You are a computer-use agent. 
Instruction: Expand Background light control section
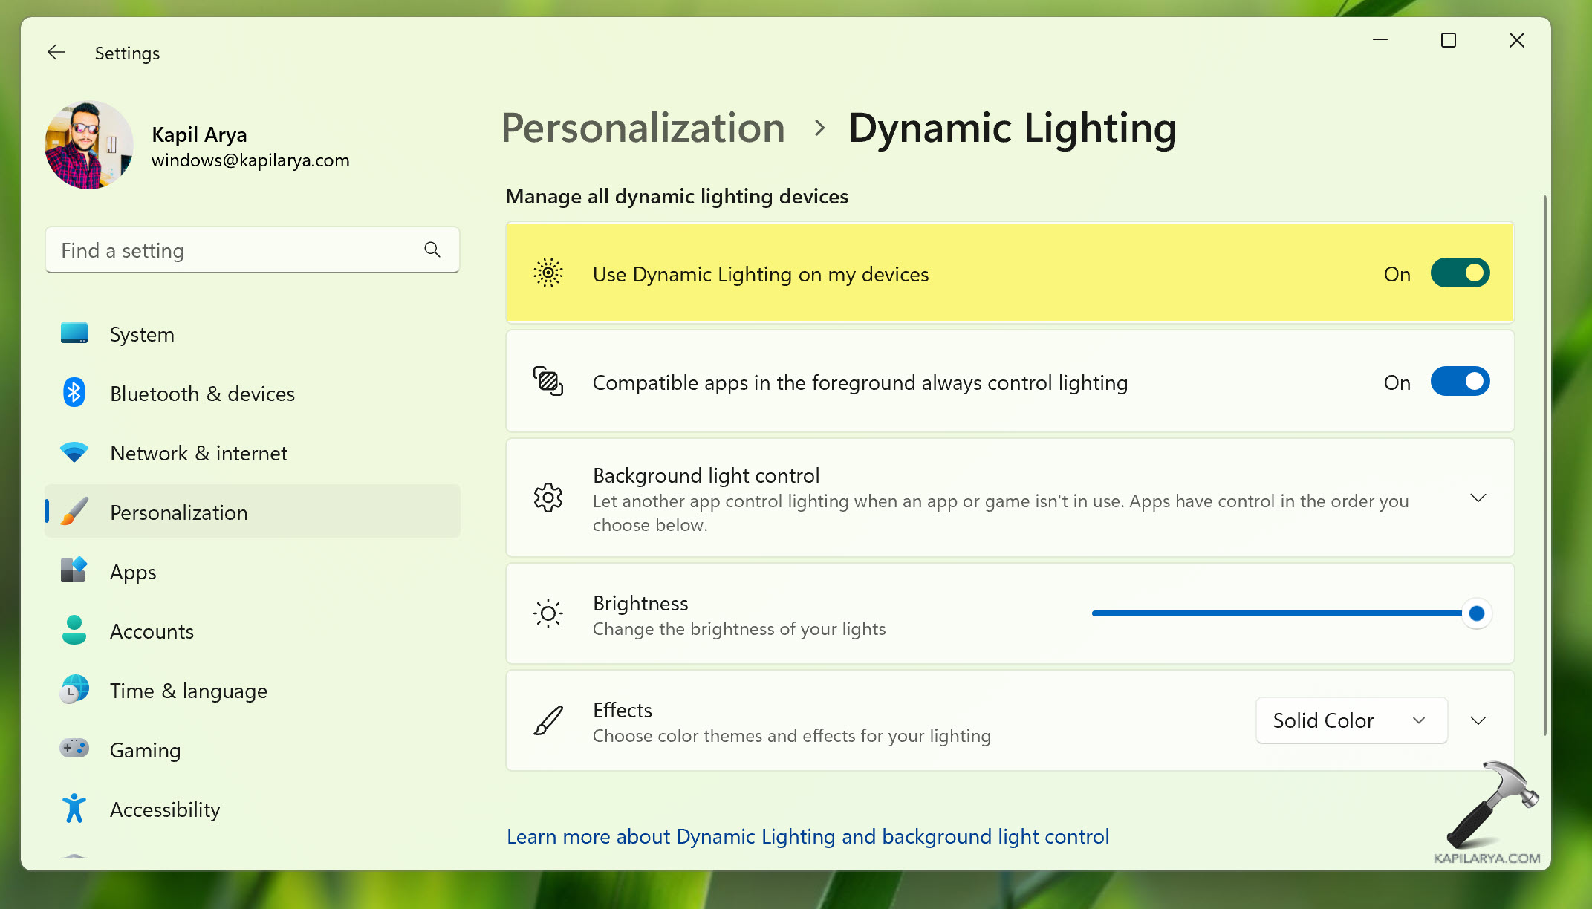[x=1478, y=498]
